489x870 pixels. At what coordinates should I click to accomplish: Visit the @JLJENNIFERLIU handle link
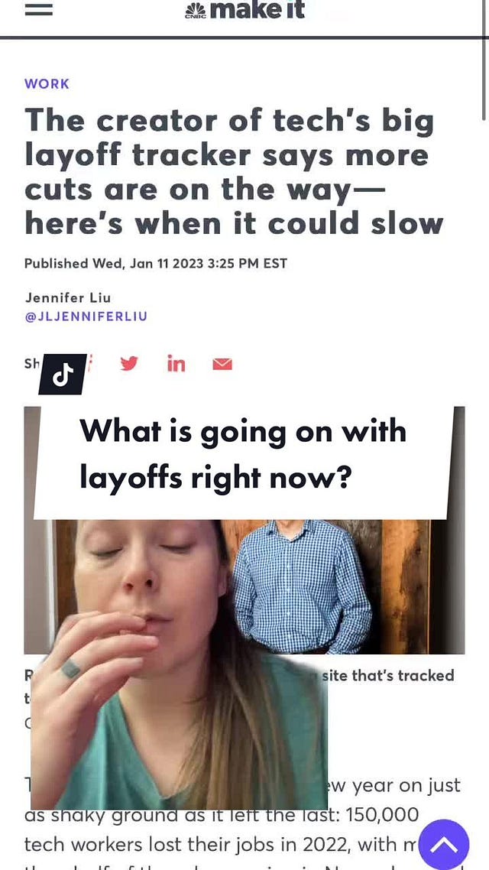tap(86, 317)
